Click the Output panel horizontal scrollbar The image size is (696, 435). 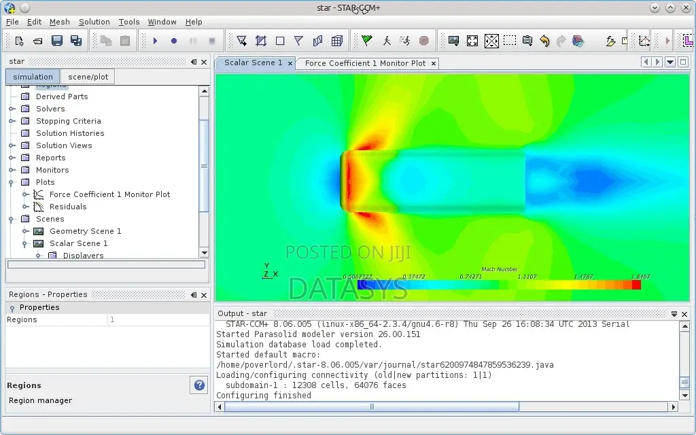coord(372,406)
